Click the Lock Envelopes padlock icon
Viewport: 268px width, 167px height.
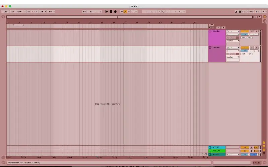click(223, 27)
